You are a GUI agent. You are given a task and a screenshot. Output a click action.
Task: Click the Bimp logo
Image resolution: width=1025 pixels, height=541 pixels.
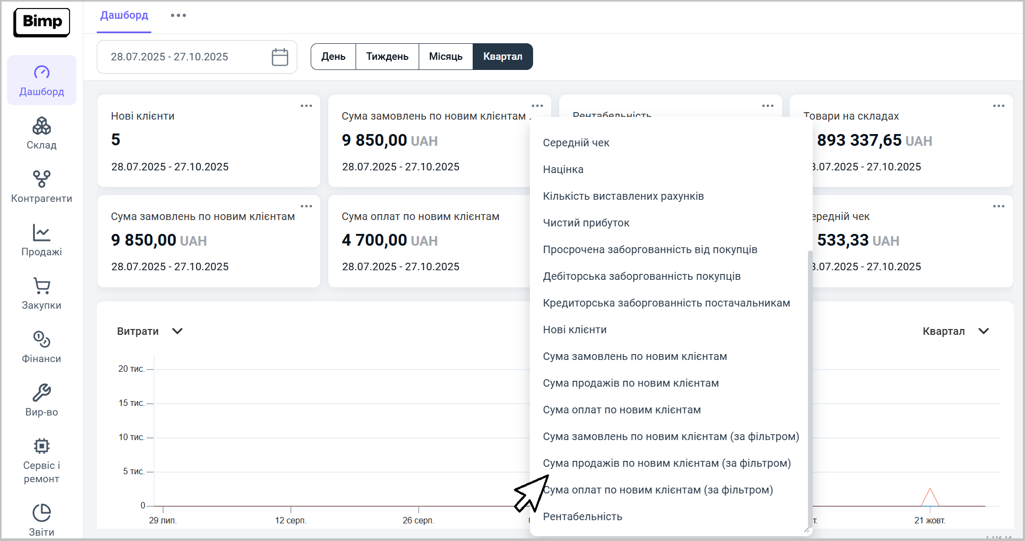point(42,22)
